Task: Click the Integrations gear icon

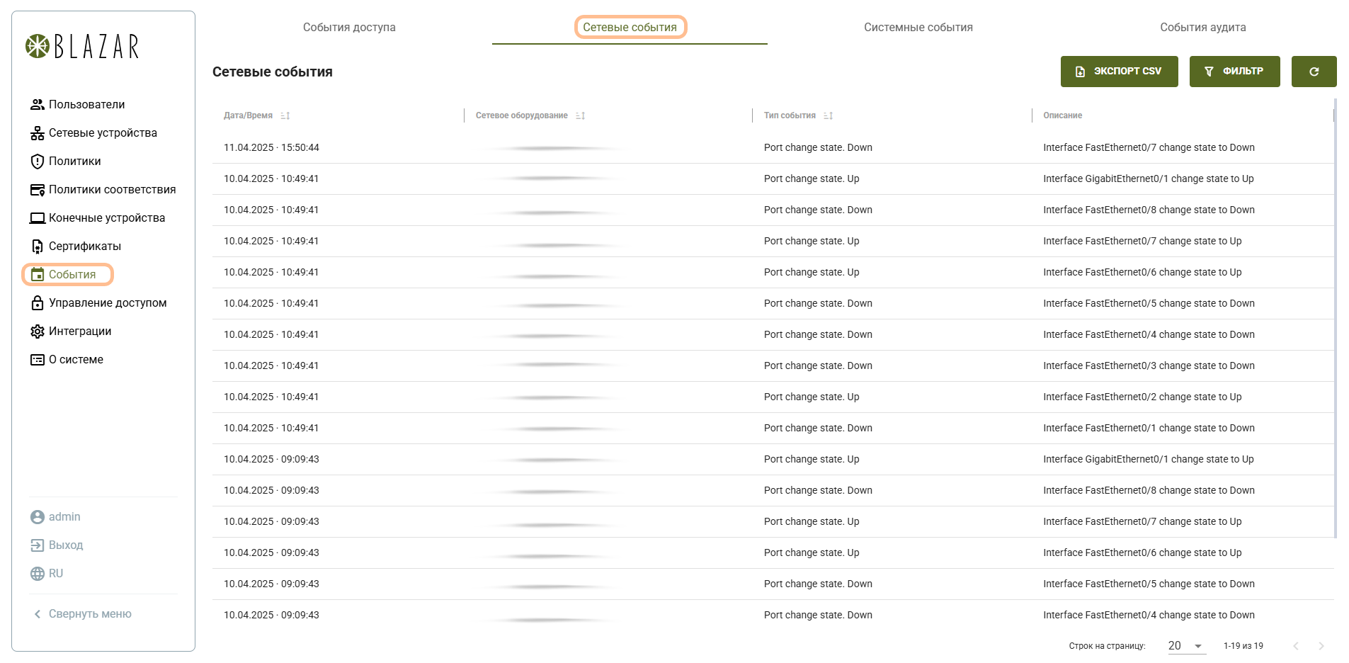Action: tap(37, 331)
